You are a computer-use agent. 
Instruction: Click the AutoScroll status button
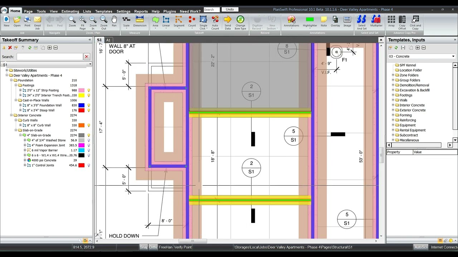421,247
